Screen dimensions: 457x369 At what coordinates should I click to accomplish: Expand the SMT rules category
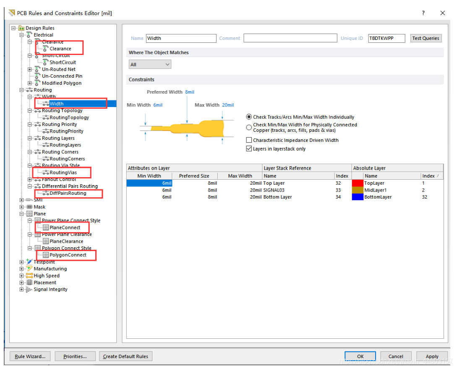22,200
